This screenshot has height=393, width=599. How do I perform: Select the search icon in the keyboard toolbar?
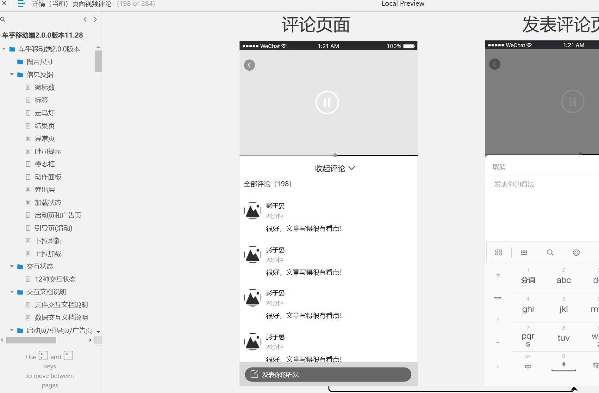pos(550,253)
